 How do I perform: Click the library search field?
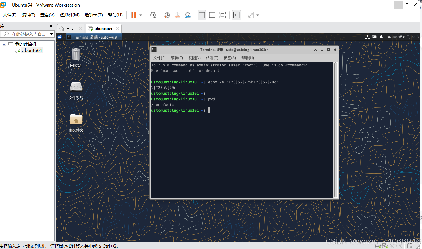pyautogui.click(x=25, y=34)
